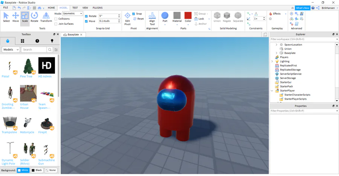Viewport: 339px width, 176px height.
Task: Click the Negate icon
Action: tap(227, 15)
